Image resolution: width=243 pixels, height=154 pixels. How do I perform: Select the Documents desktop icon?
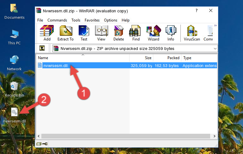pos(15,12)
